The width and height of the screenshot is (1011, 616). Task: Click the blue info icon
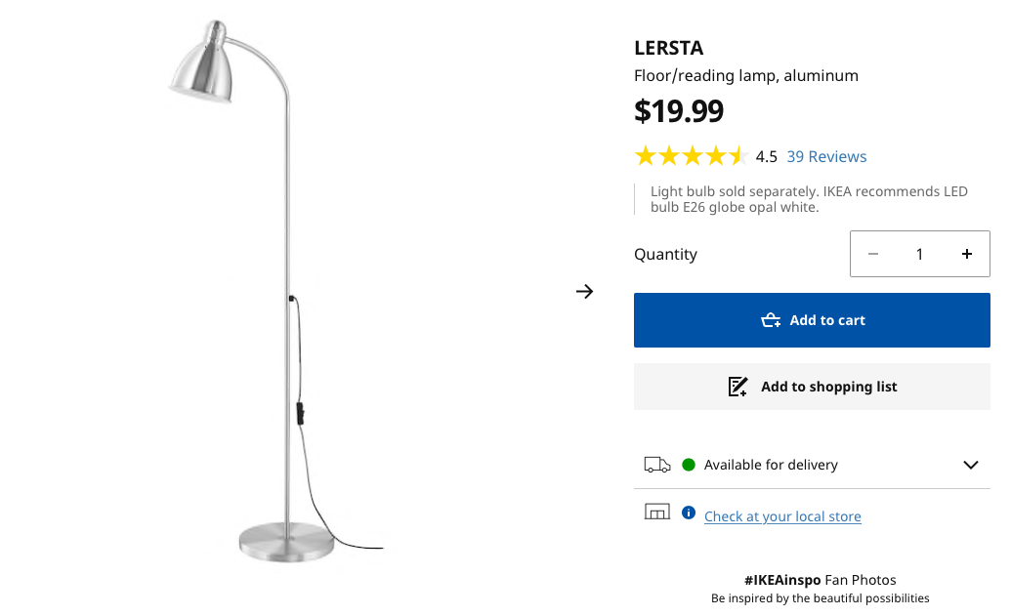pyautogui.click(x=689, y=513)
